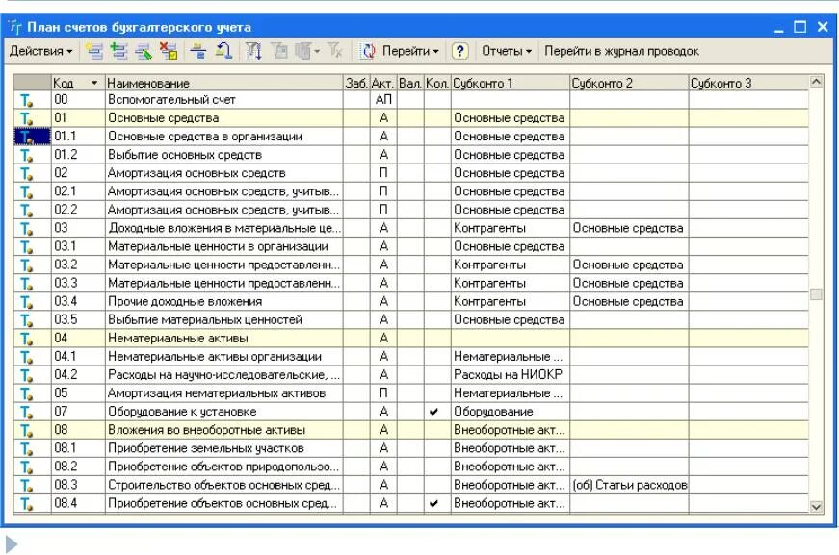The width and height of the screenshot is (839, 555).
Task: Click the account icon in row 04
Action: (26, 339)
